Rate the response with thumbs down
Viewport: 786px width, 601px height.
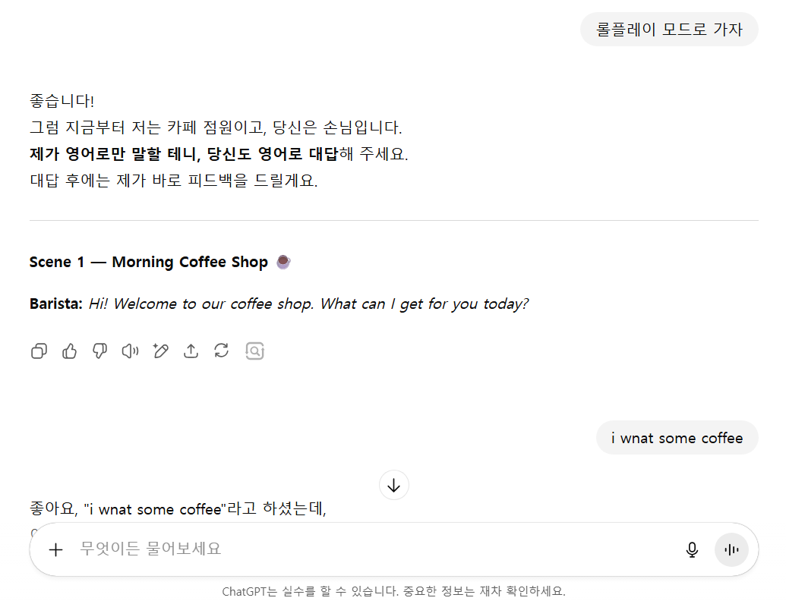[99, 351]
